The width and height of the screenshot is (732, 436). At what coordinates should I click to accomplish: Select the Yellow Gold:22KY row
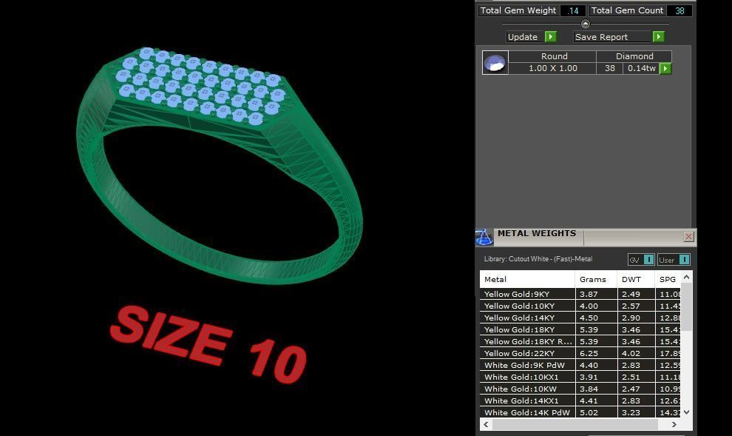(x=580, y=353)
